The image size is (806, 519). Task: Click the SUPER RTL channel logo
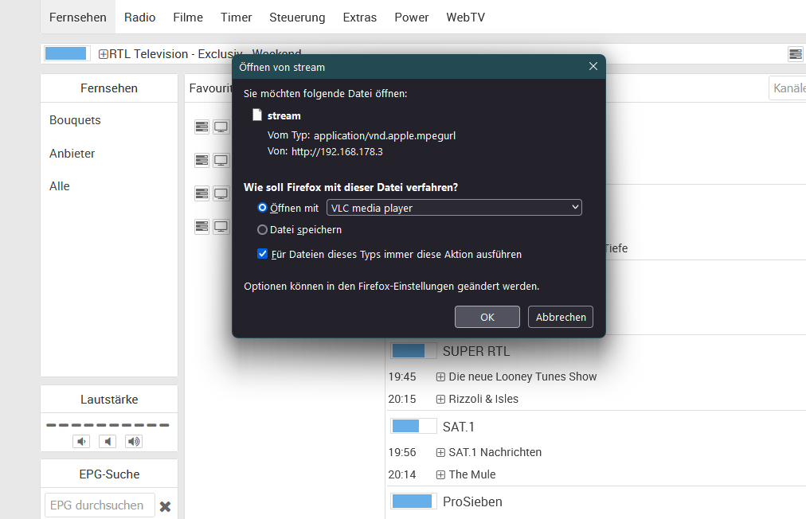coord(413,351)
